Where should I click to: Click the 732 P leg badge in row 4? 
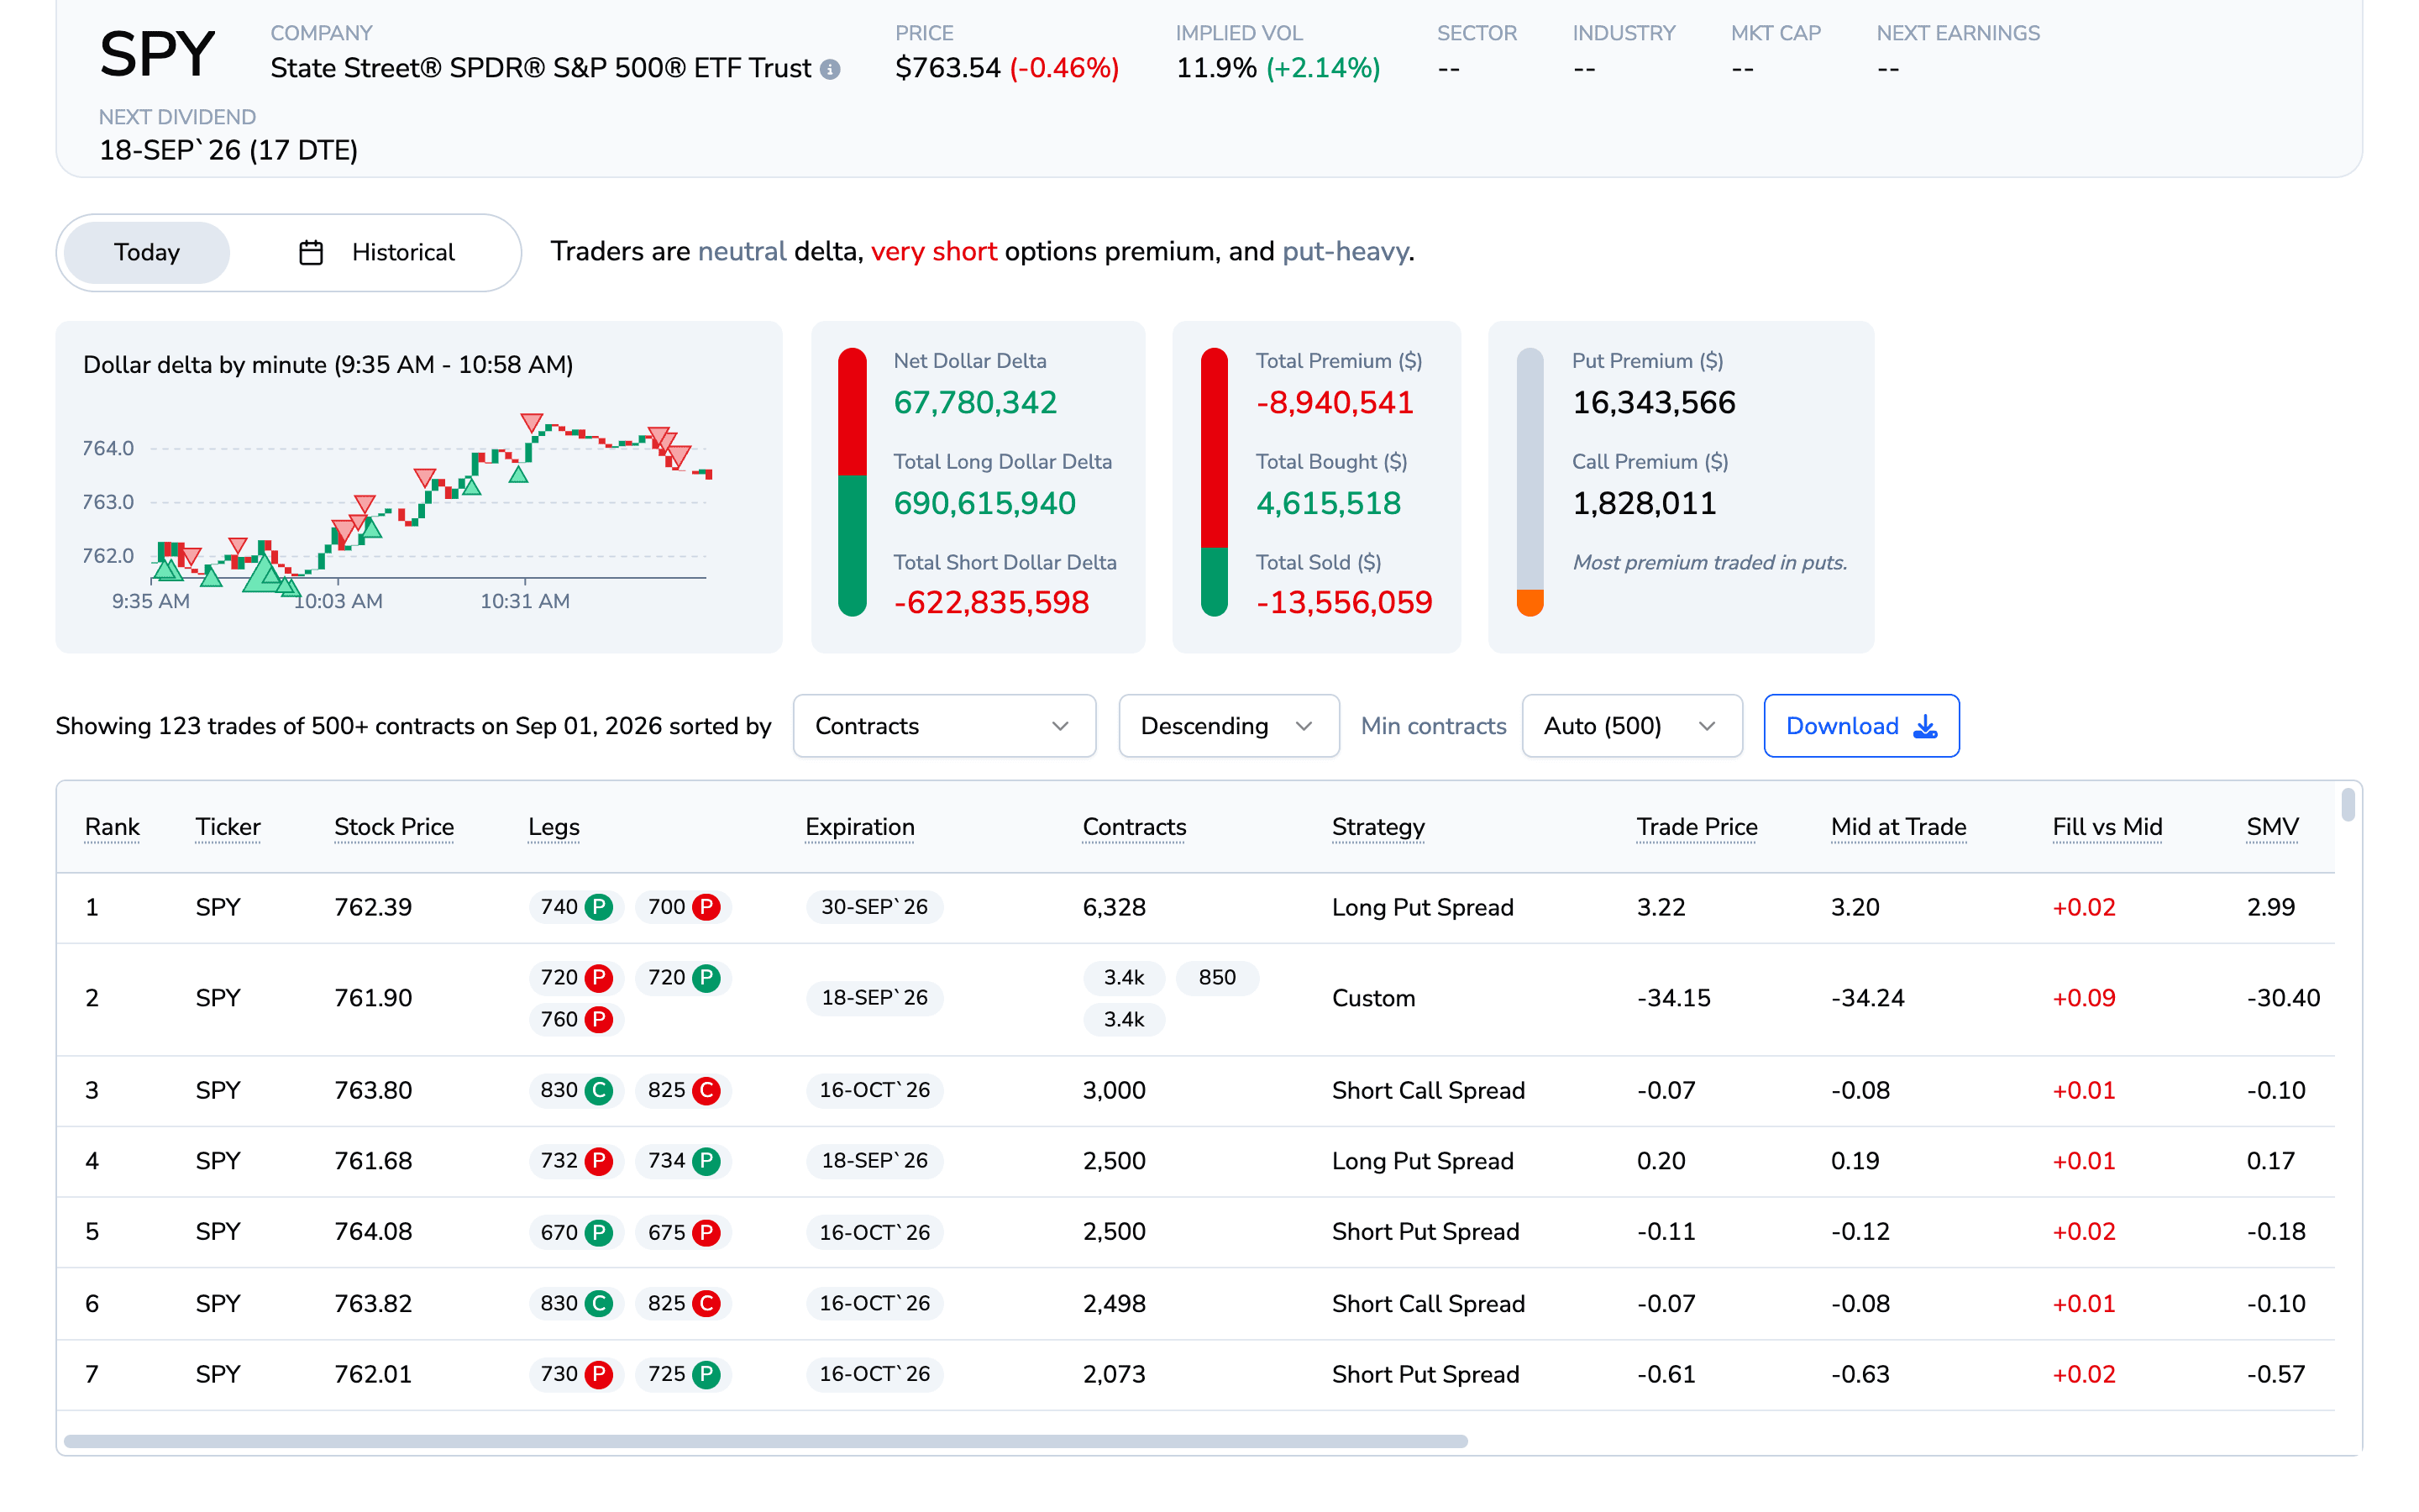coord(575,1161)
